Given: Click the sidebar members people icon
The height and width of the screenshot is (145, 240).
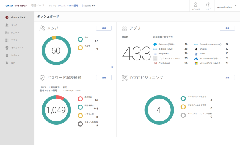Looking at the screenshot, I should [x=7, y=25].
